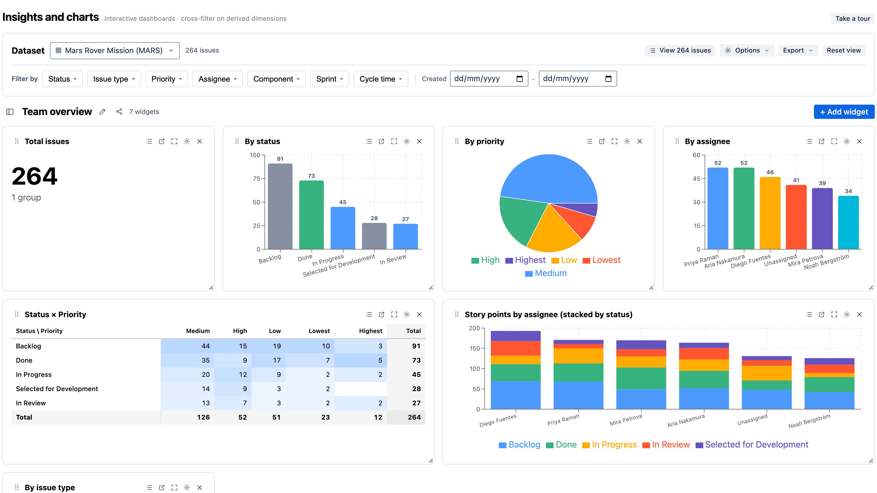Open settings gear on Total issues widget

point(187,141)
